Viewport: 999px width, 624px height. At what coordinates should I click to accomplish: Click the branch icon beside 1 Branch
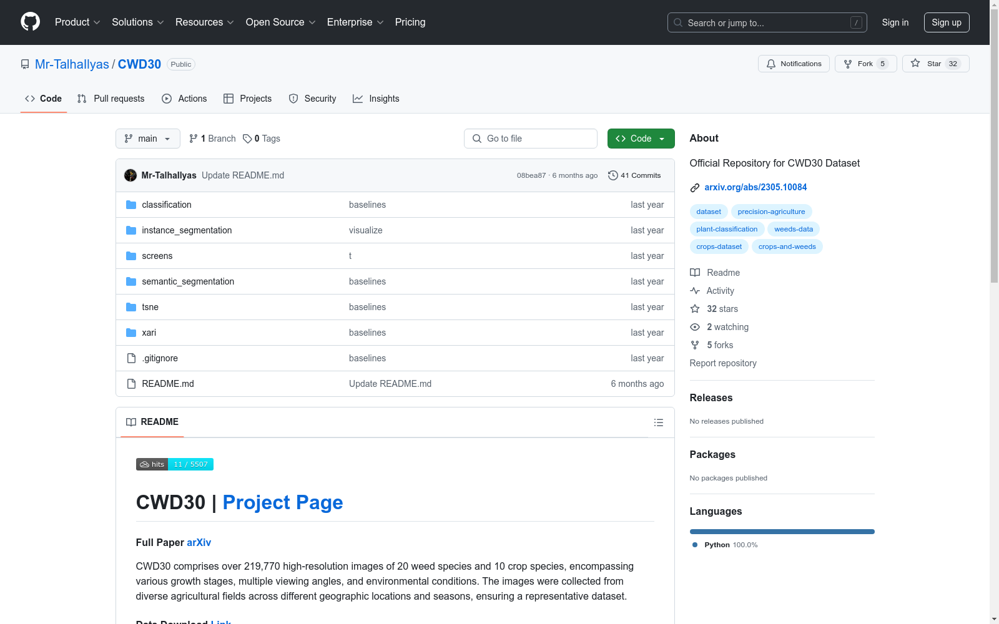[194, 139]
